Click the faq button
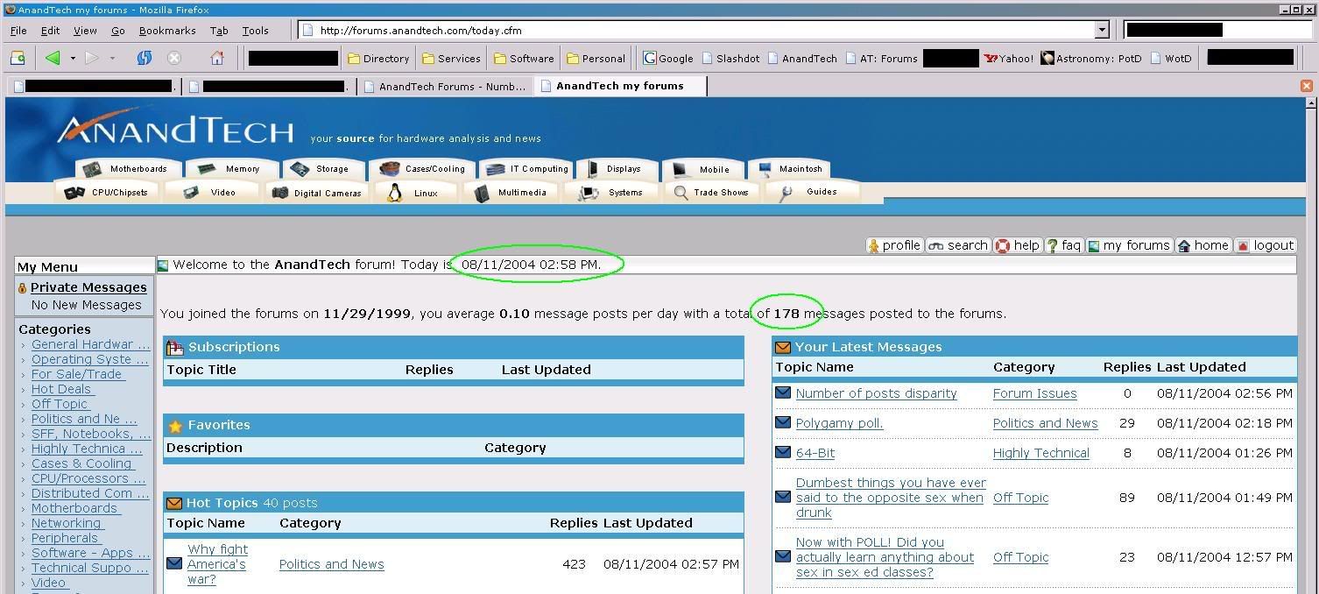Screen dimensions: 1319x594 [x=1064, y=245]
